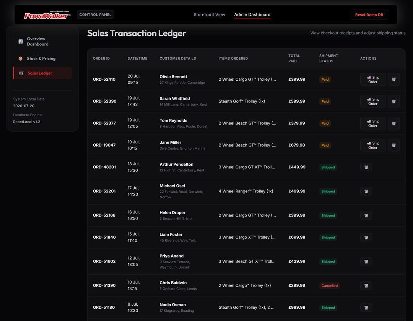413x321 pixels.
Task: Delete order ORD-51602 via trash icon
Action: click(x=366, y=261)
